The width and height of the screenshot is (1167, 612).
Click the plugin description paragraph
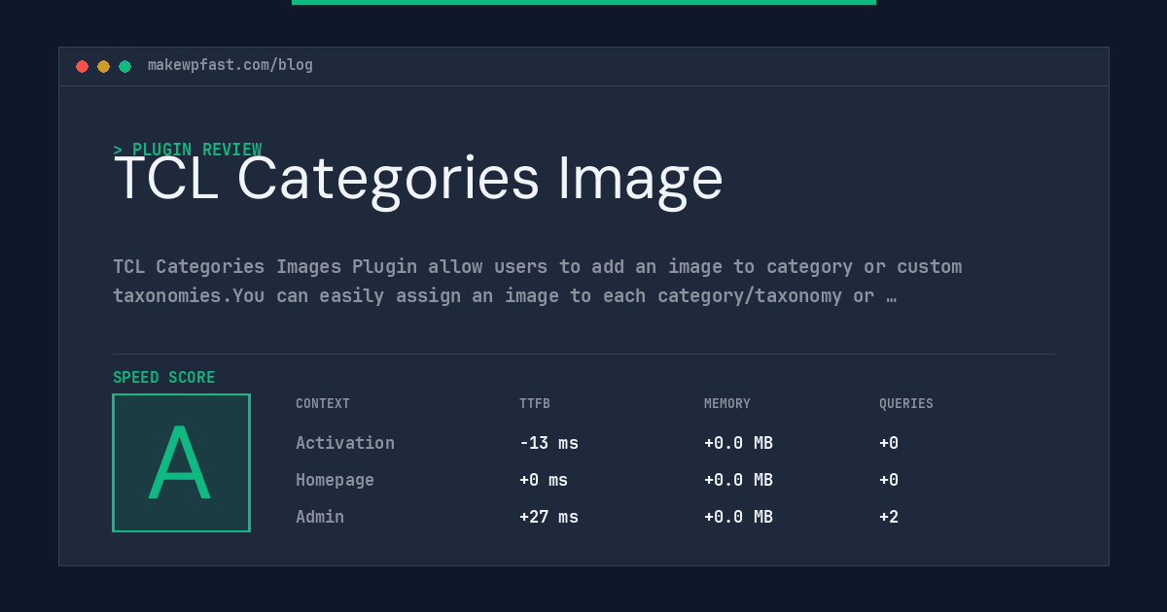pos(537,281)
